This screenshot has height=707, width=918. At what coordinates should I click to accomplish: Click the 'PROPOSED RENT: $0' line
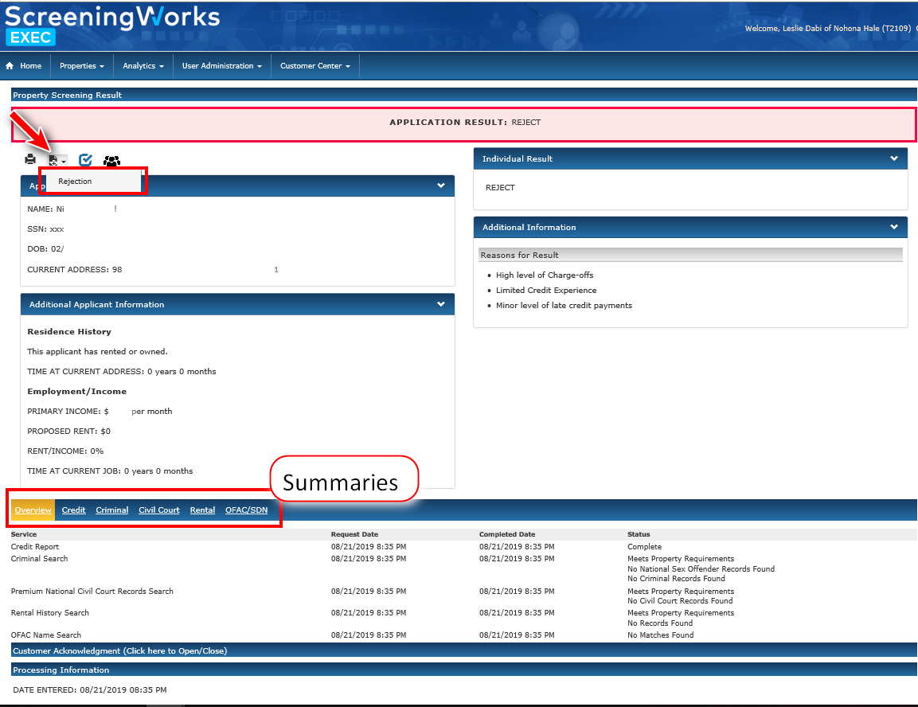68,432
